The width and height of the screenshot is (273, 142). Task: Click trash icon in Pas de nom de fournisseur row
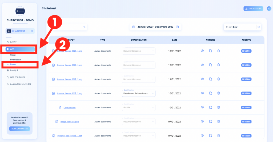(219, 93)
